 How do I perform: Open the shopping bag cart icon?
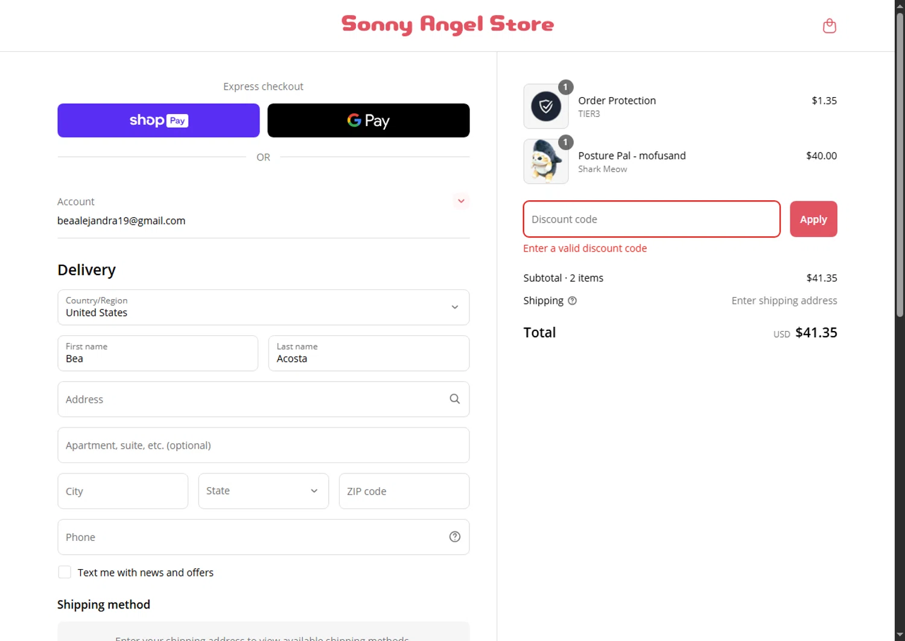coord(829,26)
